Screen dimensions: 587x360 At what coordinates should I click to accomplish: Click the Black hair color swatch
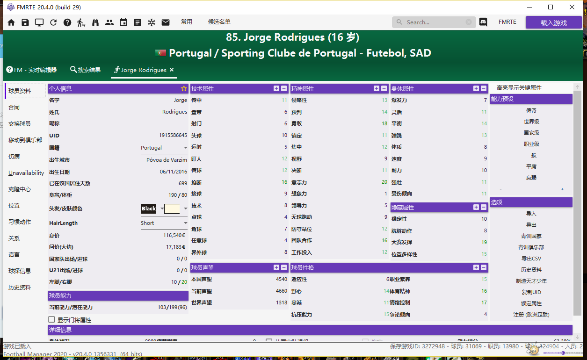[149, 209]
